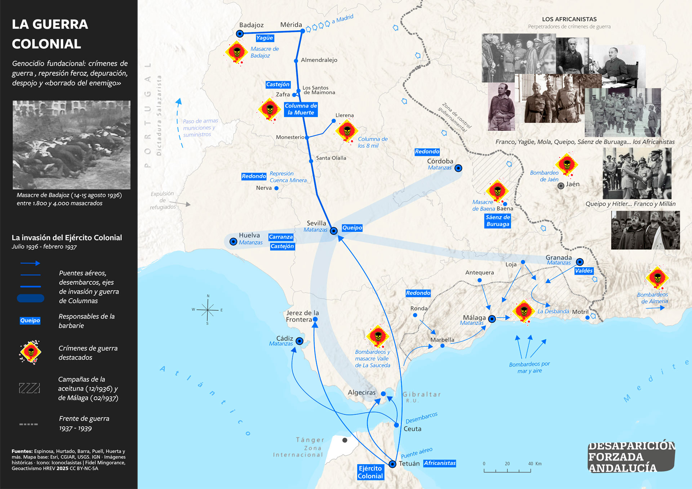Click the skull icon beside La Desbandá
692x489 pixels.
tap(524, 311)
